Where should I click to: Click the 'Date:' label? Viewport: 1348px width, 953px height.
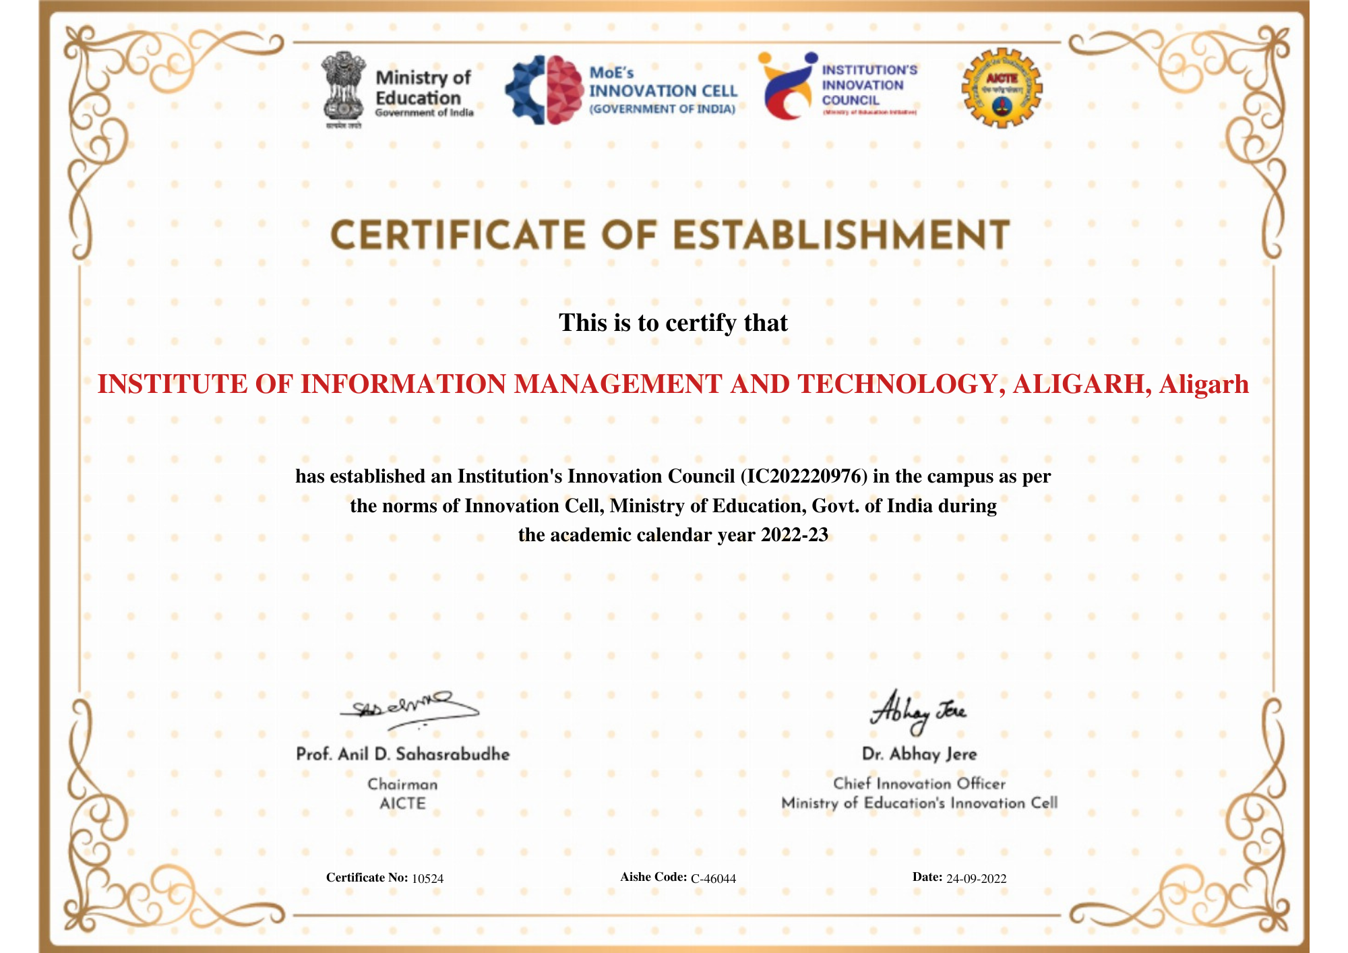coord(927,877)
